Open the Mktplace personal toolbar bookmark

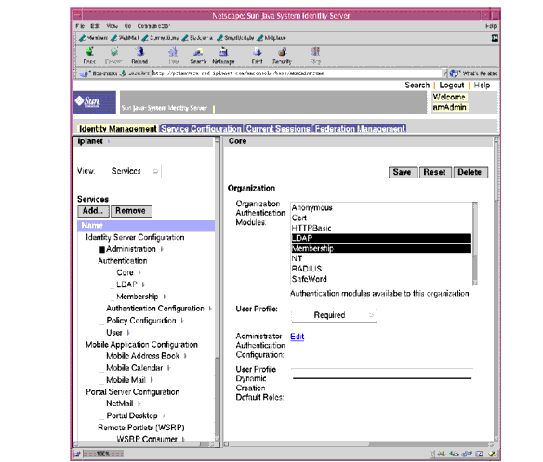coord(271,38)
